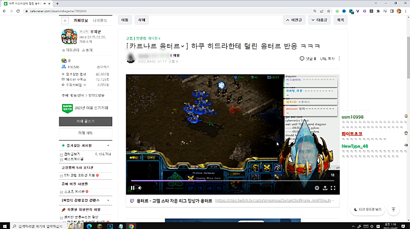Click the 삭제 button
The width and height of the screenshot is (410, 229).
tap(141, 20)
